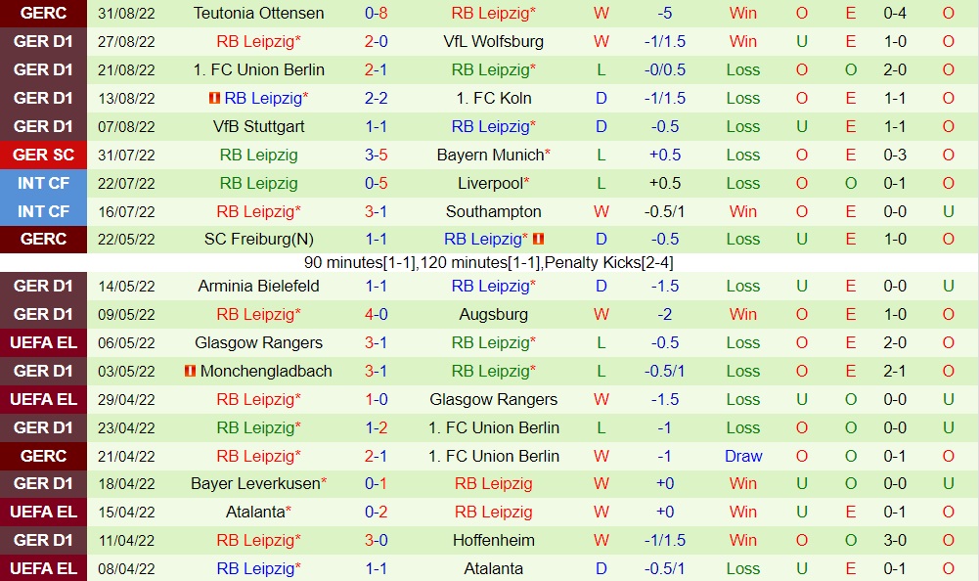Open the Teutonia Ottensen team link
979x581 pixels.
pyautogui.click(x=259, y=14)
